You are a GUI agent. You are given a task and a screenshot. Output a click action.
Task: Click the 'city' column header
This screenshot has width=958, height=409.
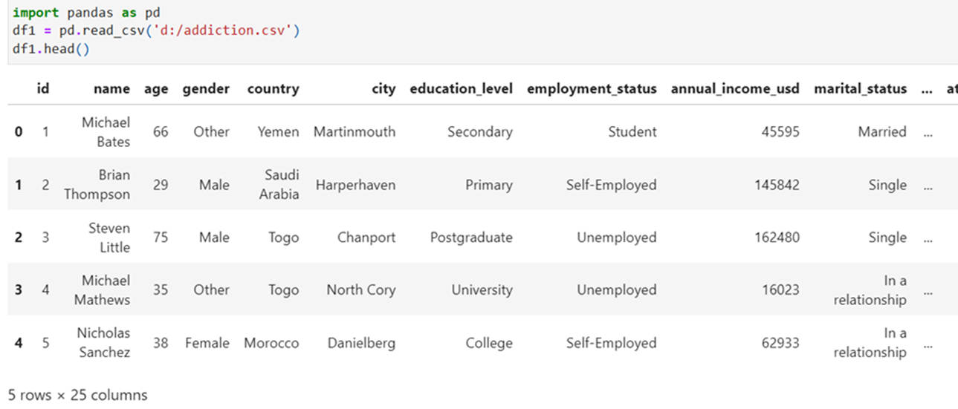(x=383, y=89)
